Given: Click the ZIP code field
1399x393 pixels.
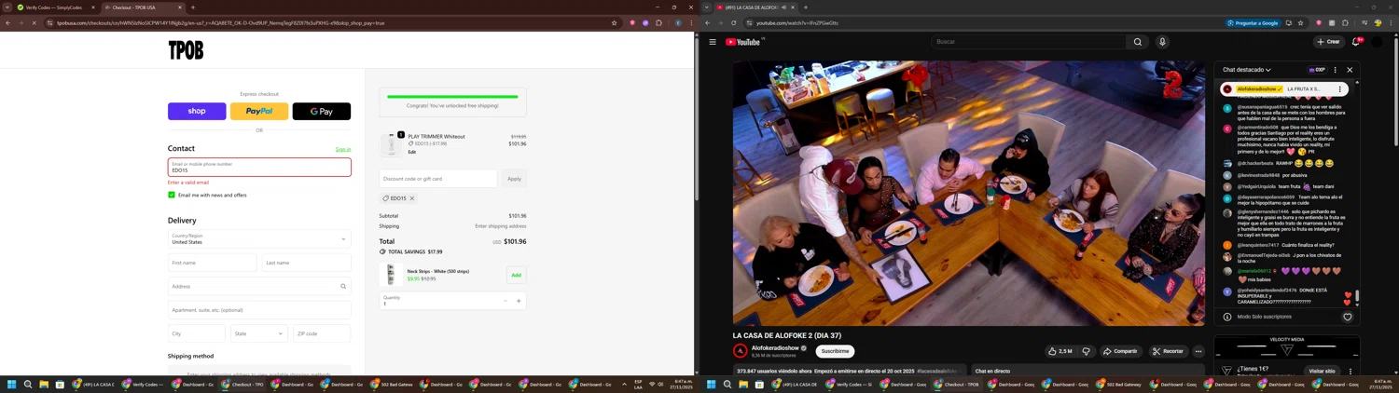Looking at the screenshot, I should (322, 333).
